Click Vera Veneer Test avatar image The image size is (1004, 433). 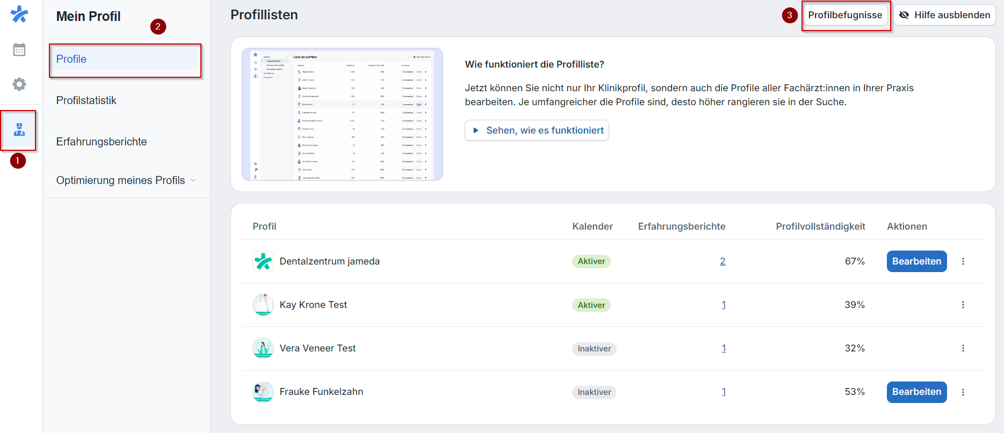(263, 348)
